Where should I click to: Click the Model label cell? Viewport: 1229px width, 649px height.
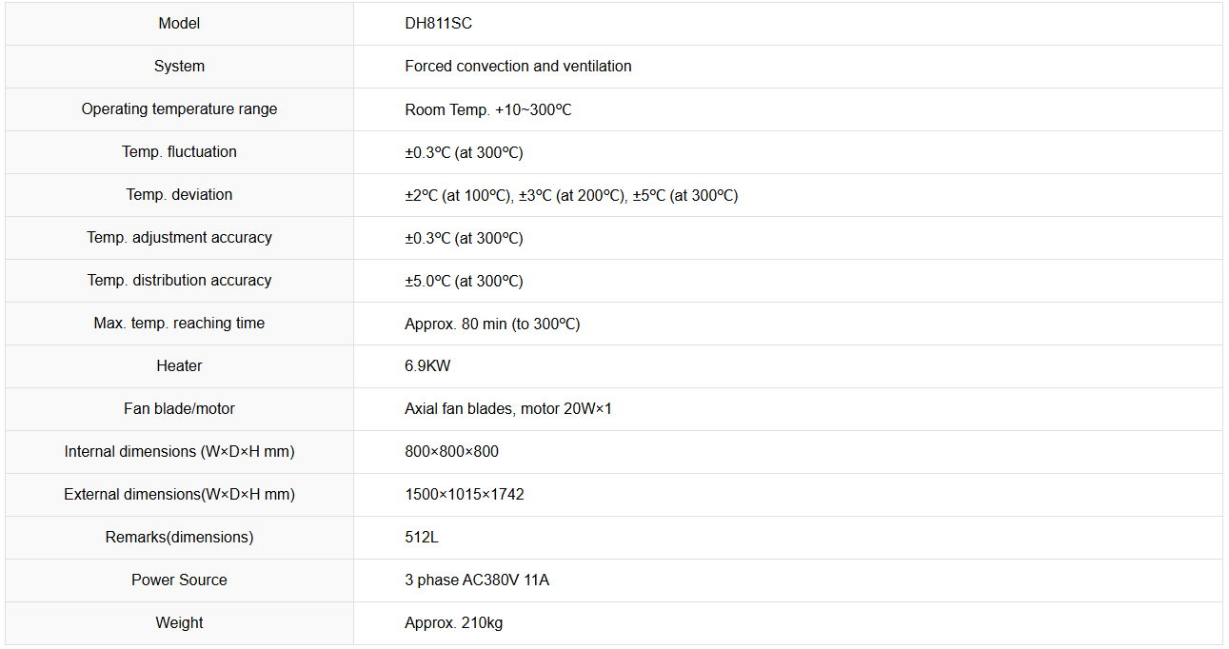179,24
